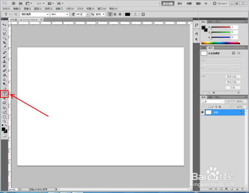
Task: Select the Zoom tool in toolbox
Action: 4,121
